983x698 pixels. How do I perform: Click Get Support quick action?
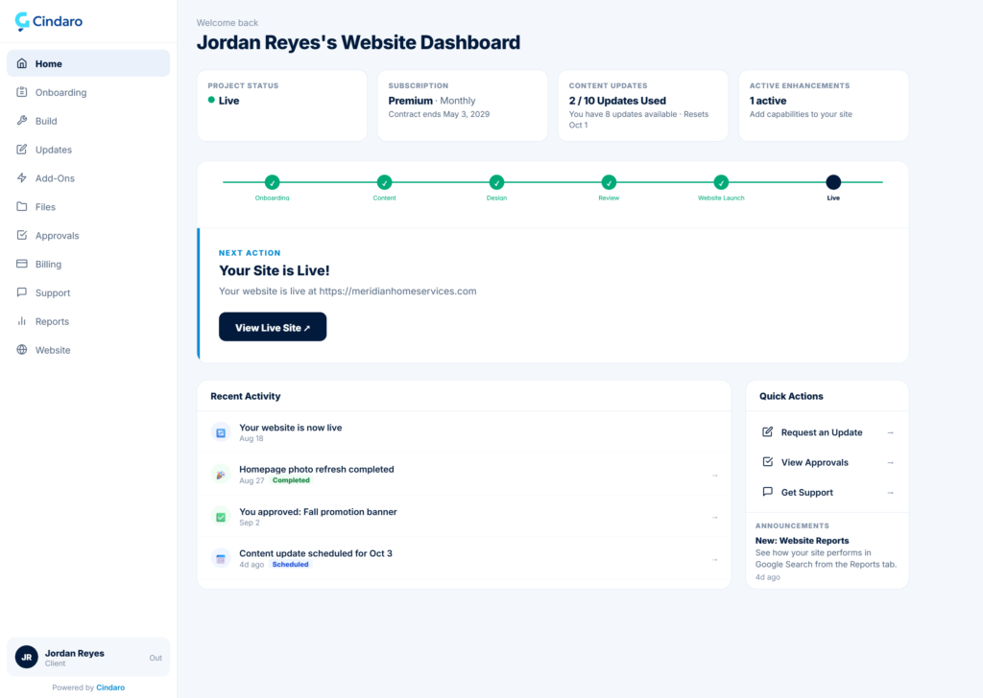(827, 493)
